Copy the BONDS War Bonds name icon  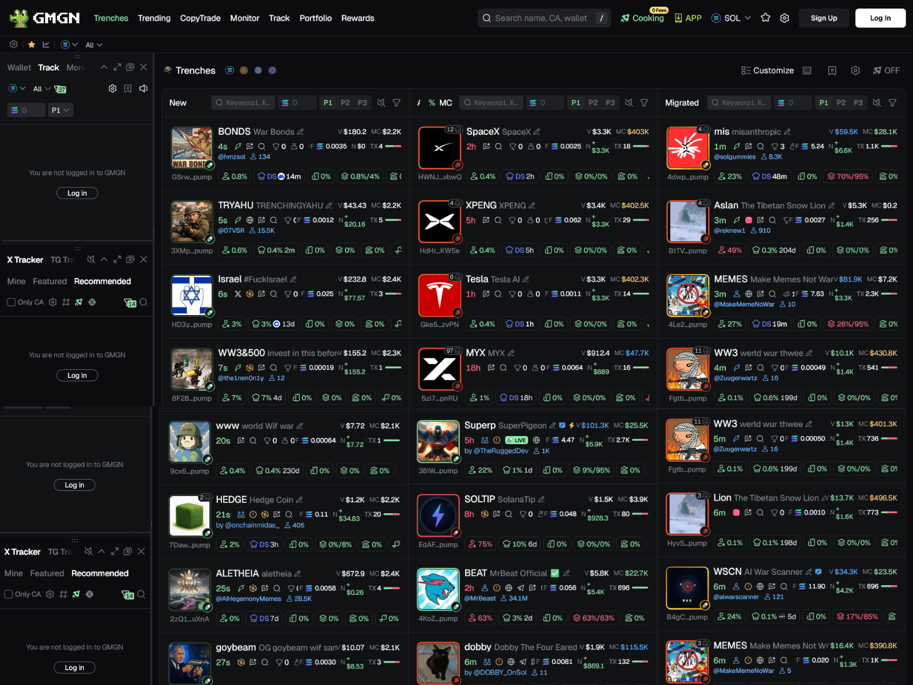pos(301,132)
